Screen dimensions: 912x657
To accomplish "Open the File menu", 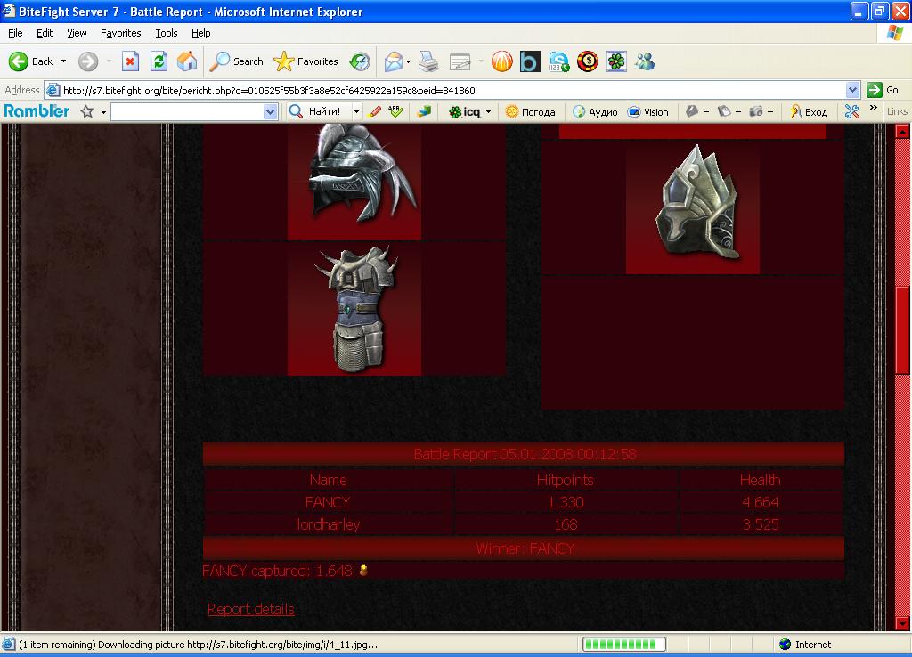I will coord(15,33).
